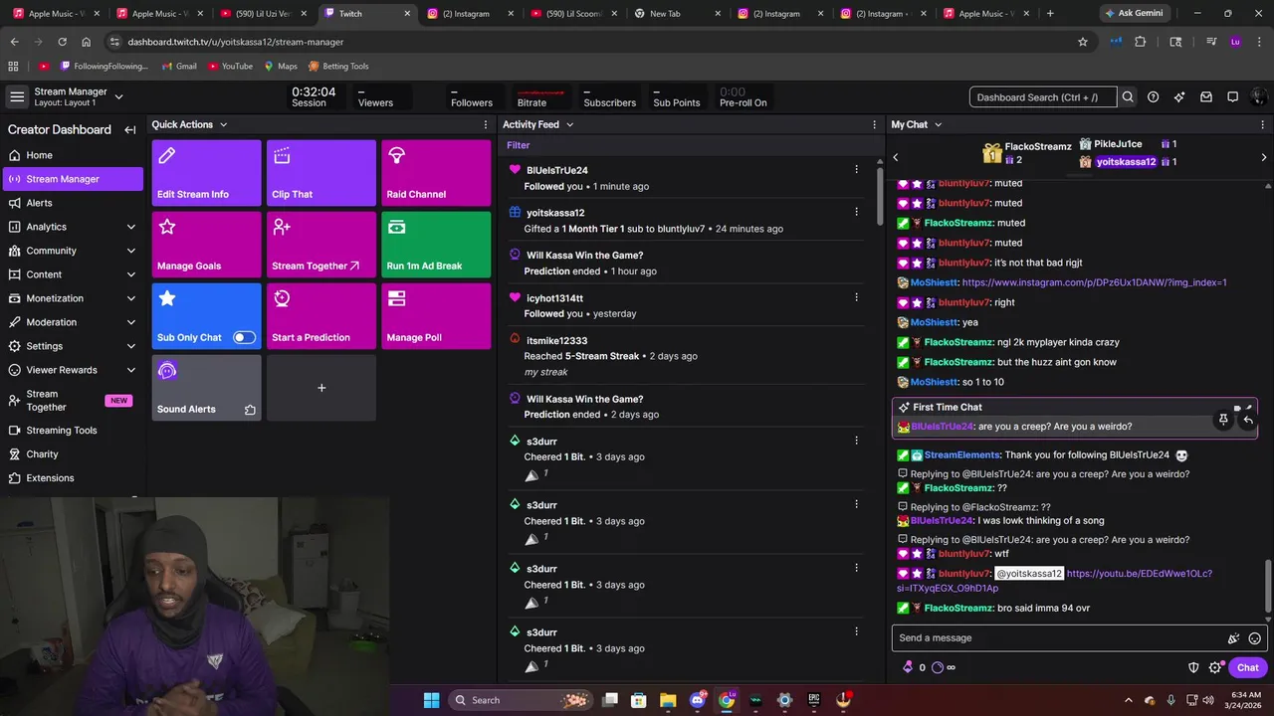Viewport: 1274px width, 716px height.
Task: Open the Stream Manager layout dropdown
Action: click(x=118, y=96)
